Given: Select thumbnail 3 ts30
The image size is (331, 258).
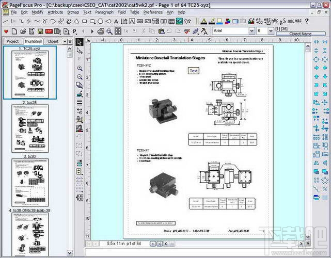Looking at the screenshot, I should point(30,182).
